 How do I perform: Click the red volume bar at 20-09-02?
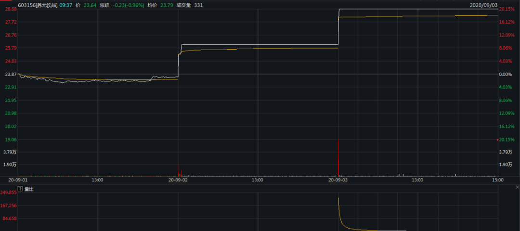point(179,170)
